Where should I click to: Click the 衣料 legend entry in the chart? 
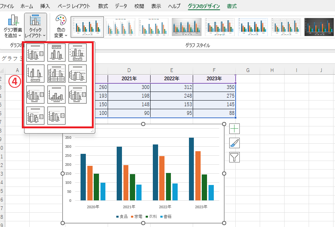tap(151, 216)
